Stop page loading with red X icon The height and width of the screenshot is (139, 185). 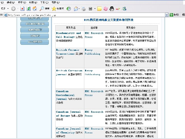[22, 9]
